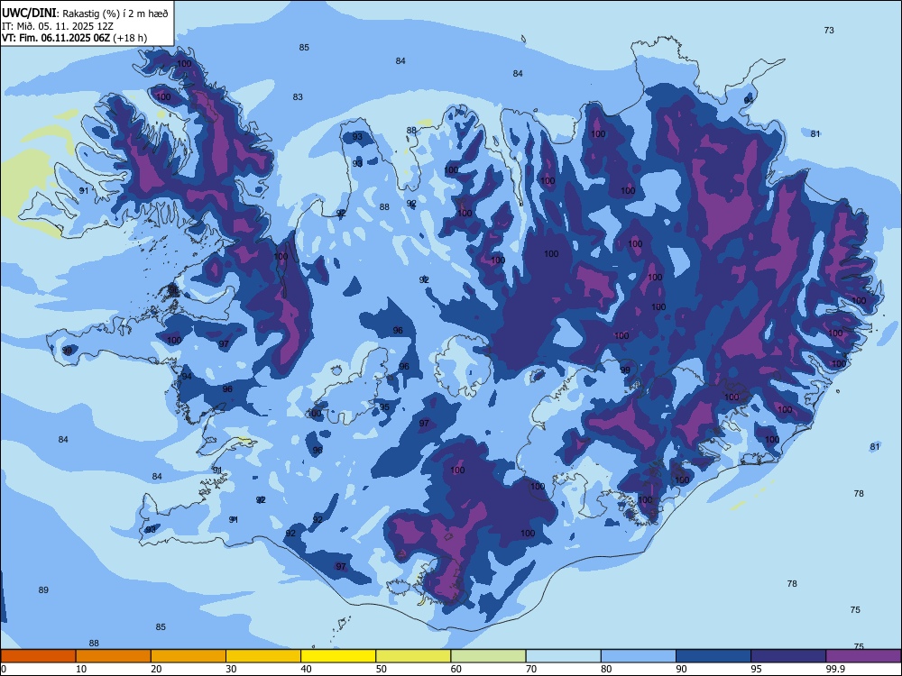Viewport: 902px width, 676px height.
Task: Click the legend label '80'
Action: click(606, 669)
